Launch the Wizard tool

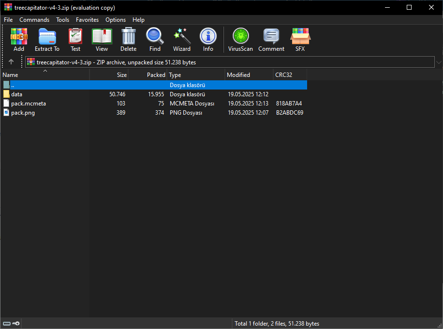(x=182, y=39)
